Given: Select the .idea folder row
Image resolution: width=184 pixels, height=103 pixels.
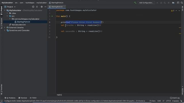Looking at the screenshot, I should (x=25, y=13).
